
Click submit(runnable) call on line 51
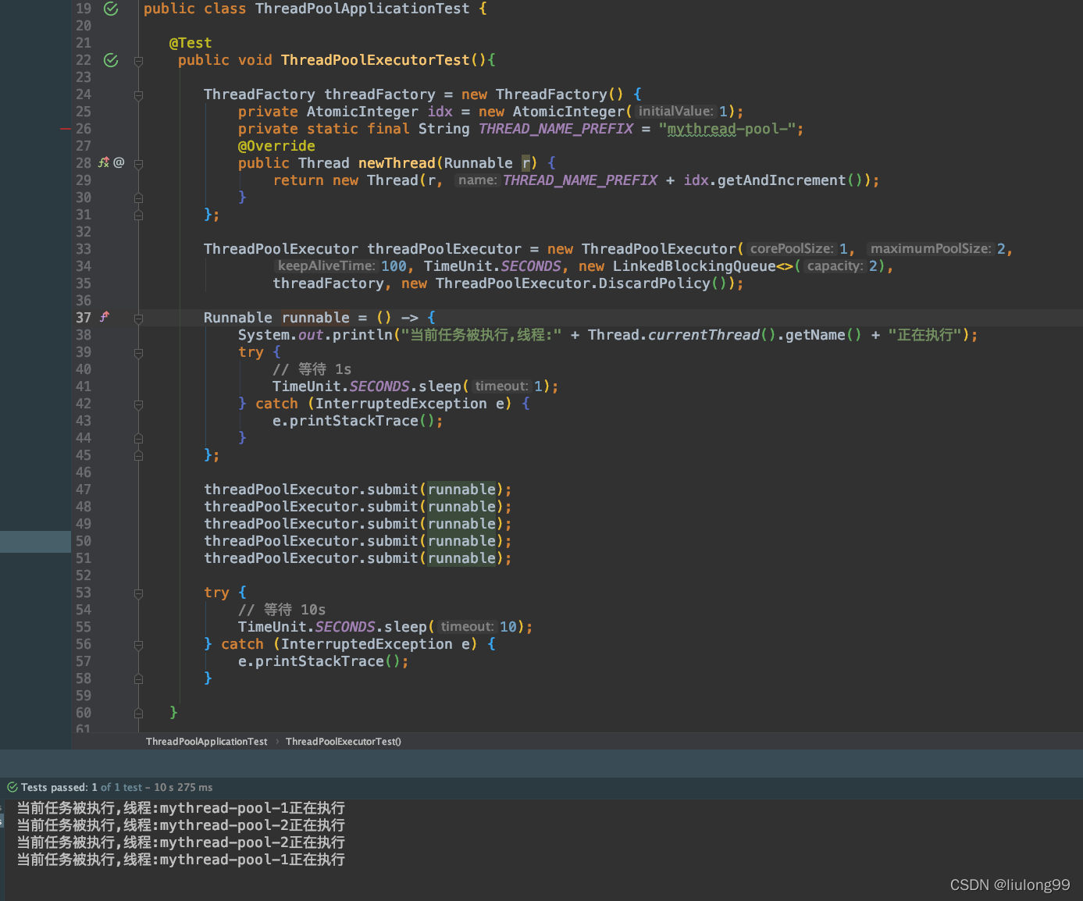[436, 558]
